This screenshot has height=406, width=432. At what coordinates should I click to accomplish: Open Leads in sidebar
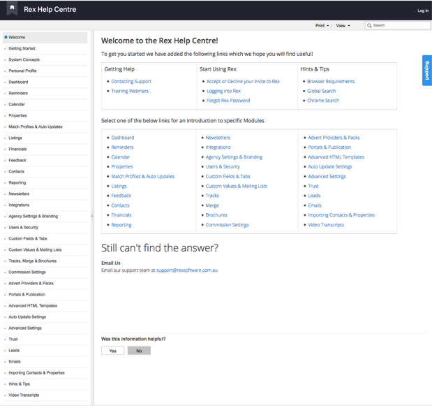click(x=14, y=351)
